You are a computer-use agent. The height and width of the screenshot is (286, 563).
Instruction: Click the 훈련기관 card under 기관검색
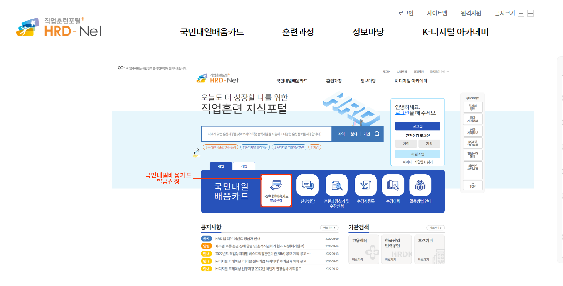pyautogui.click(x=430, y=249)
